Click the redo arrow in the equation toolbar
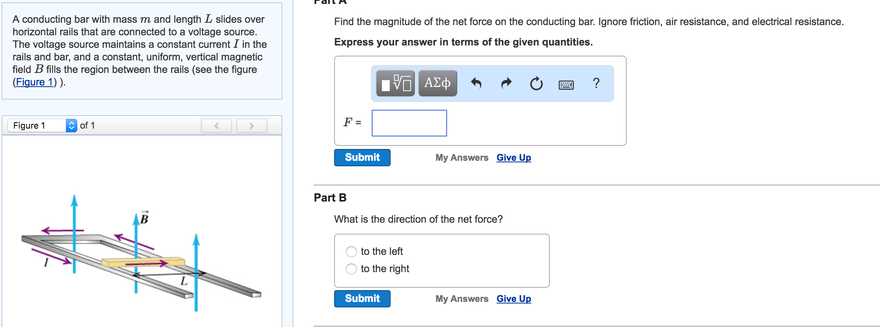The image size is (880, 327). pyautogui.click(x=506, y=83)
